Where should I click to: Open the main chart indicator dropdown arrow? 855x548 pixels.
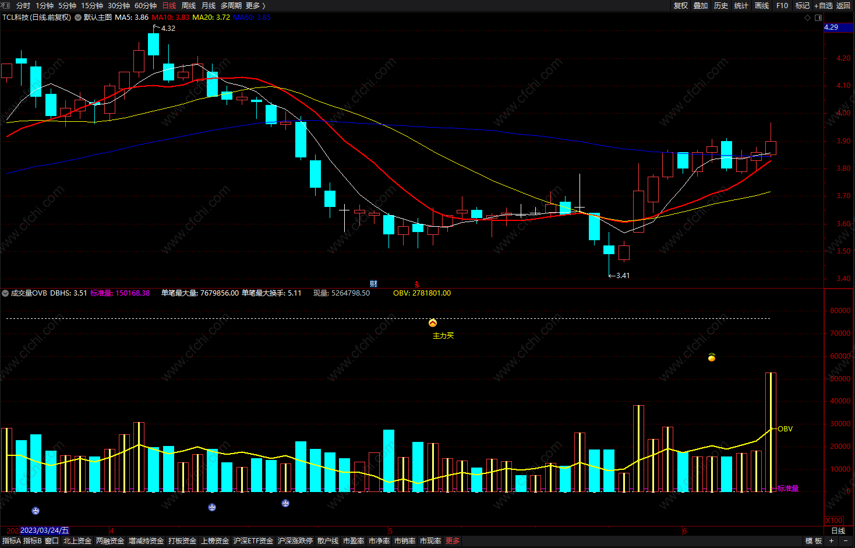(78, 17)
